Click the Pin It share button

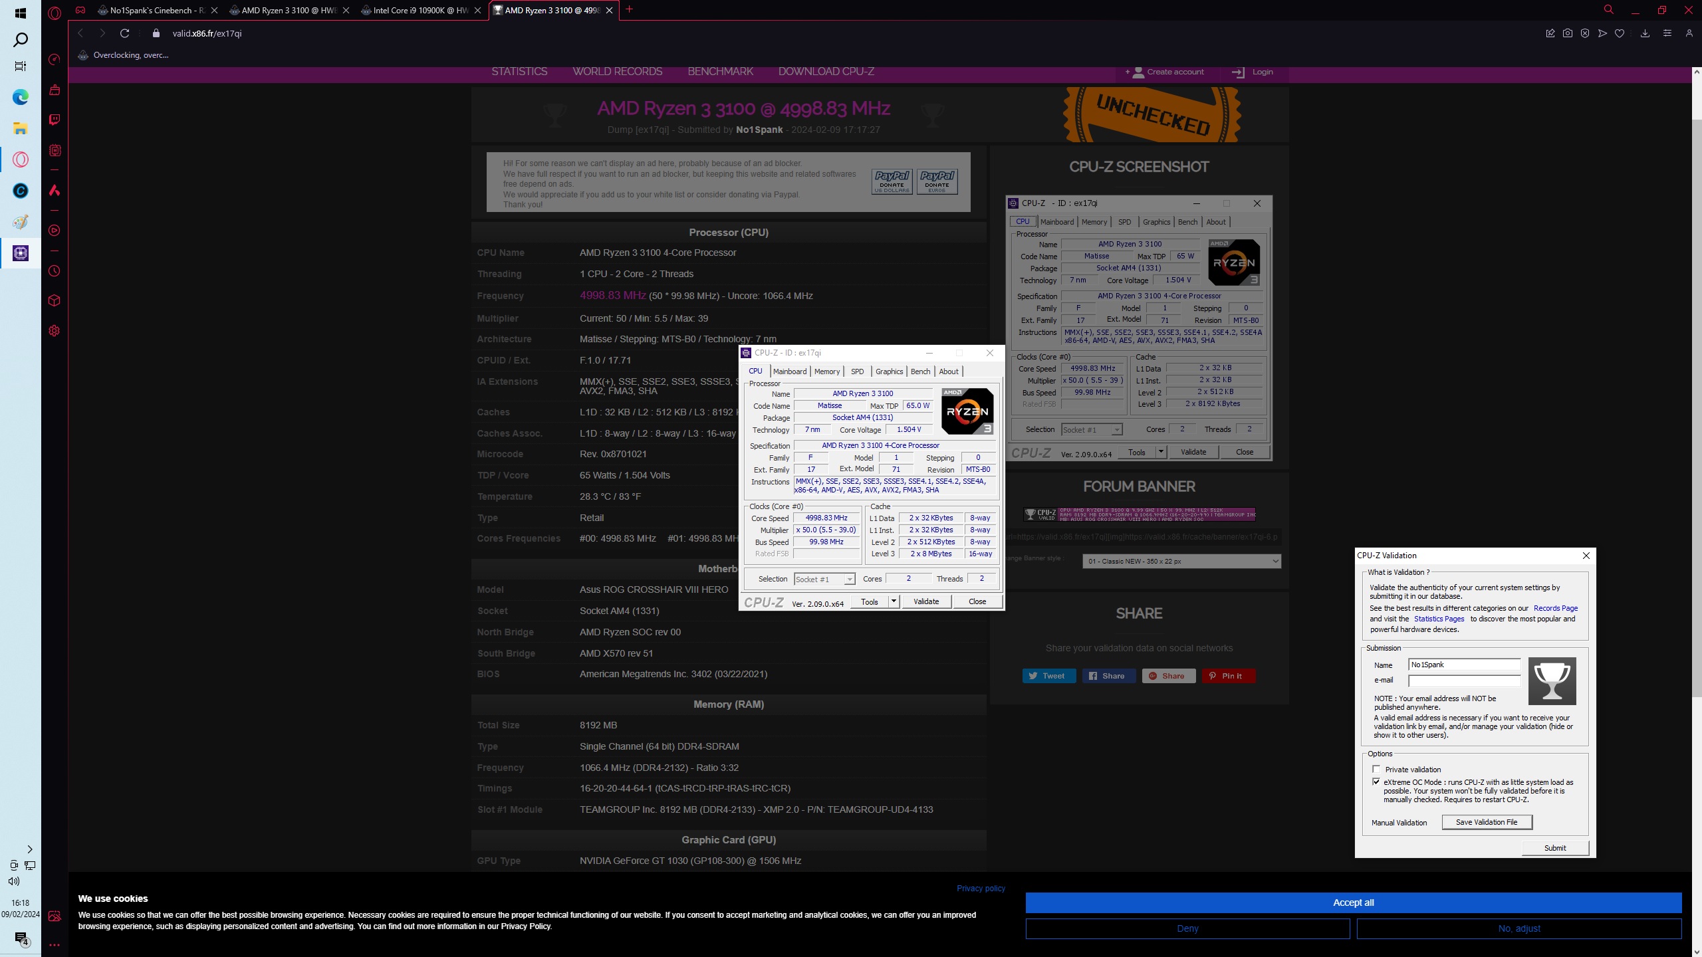(1228, 676)
